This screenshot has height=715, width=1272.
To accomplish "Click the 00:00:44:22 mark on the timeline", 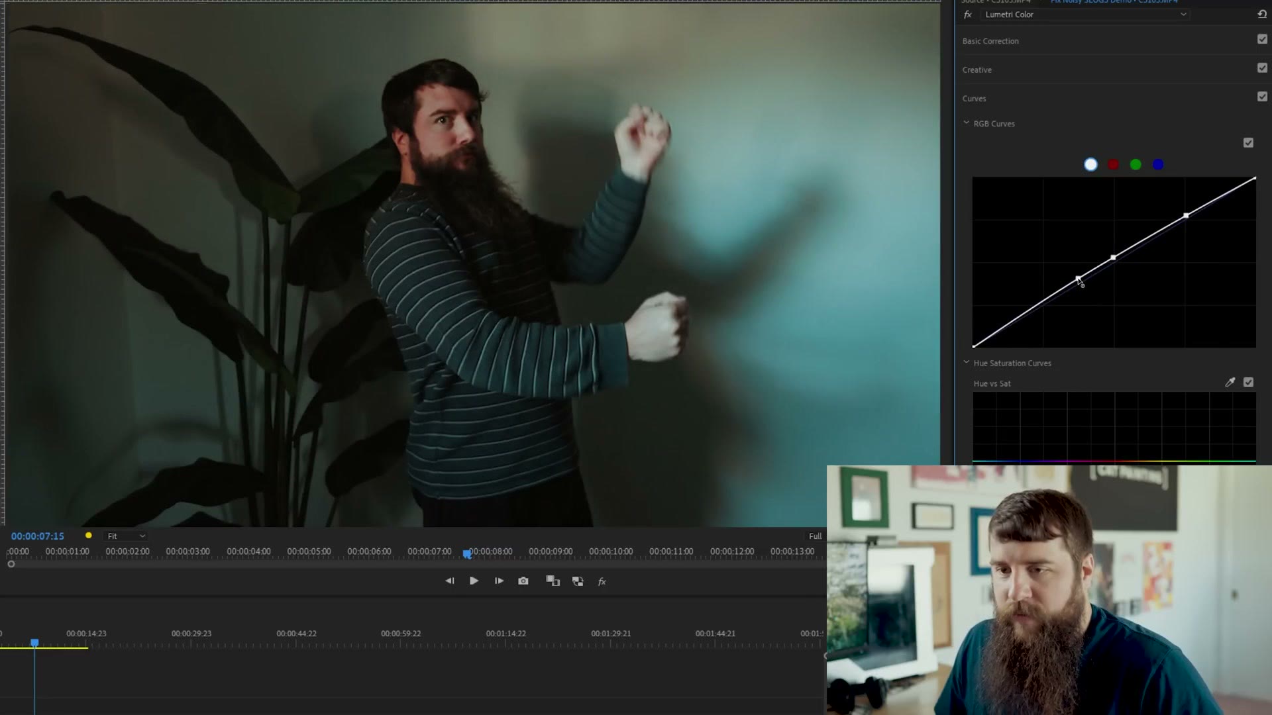I will (x=297, y=634).
